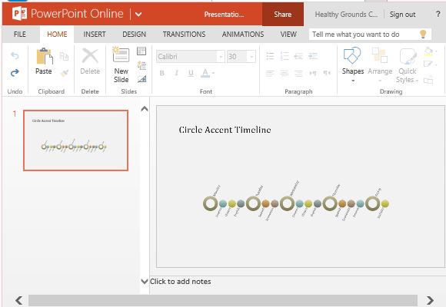Click the New Slide icon

(121, 54)
